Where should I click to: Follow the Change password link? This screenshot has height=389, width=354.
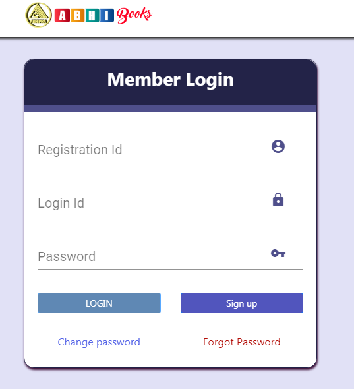(99, 342)
